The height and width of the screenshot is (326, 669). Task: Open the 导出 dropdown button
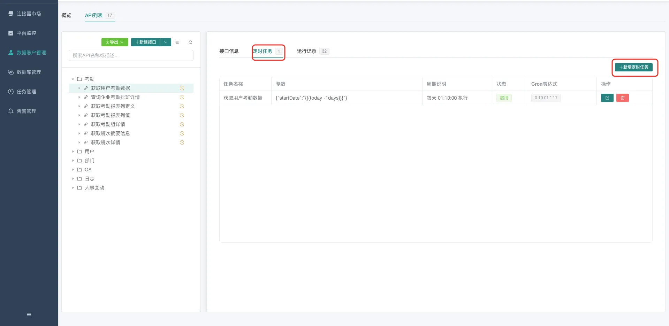point(115,42)
